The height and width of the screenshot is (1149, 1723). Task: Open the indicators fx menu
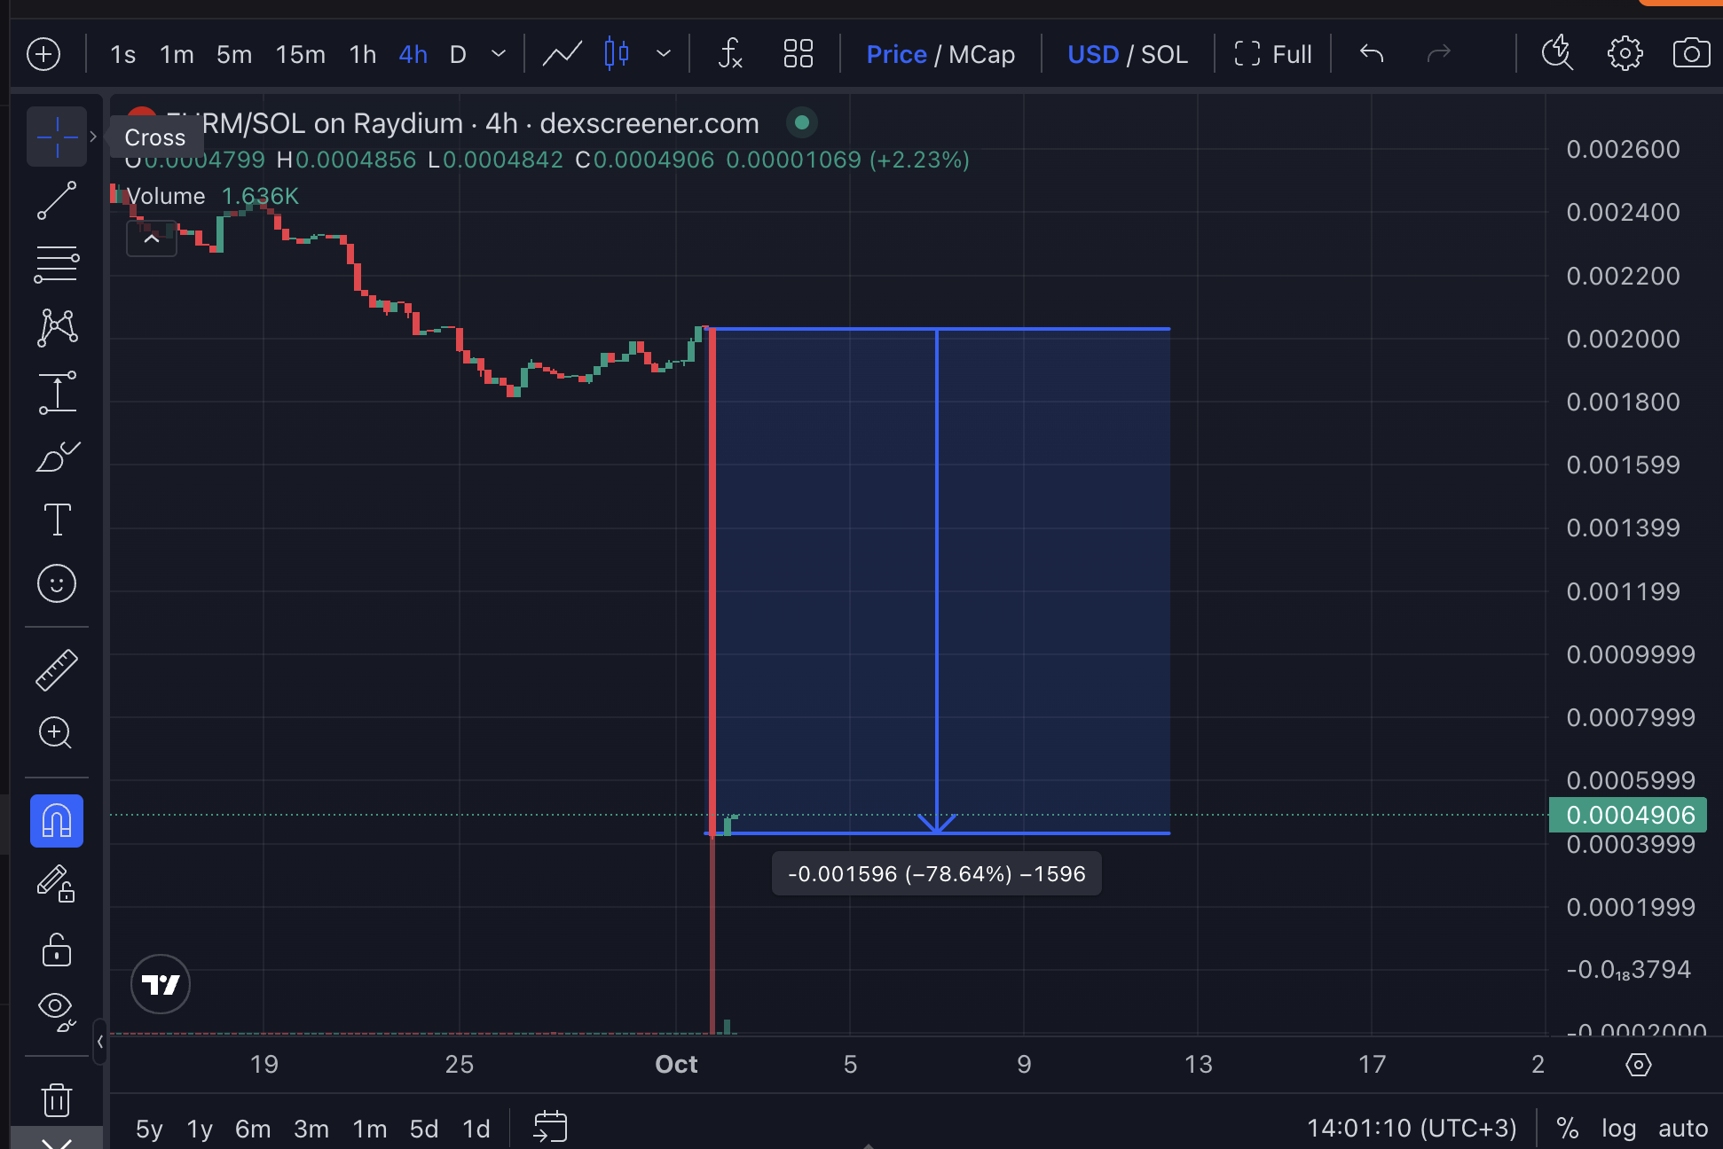pos(729,54)
